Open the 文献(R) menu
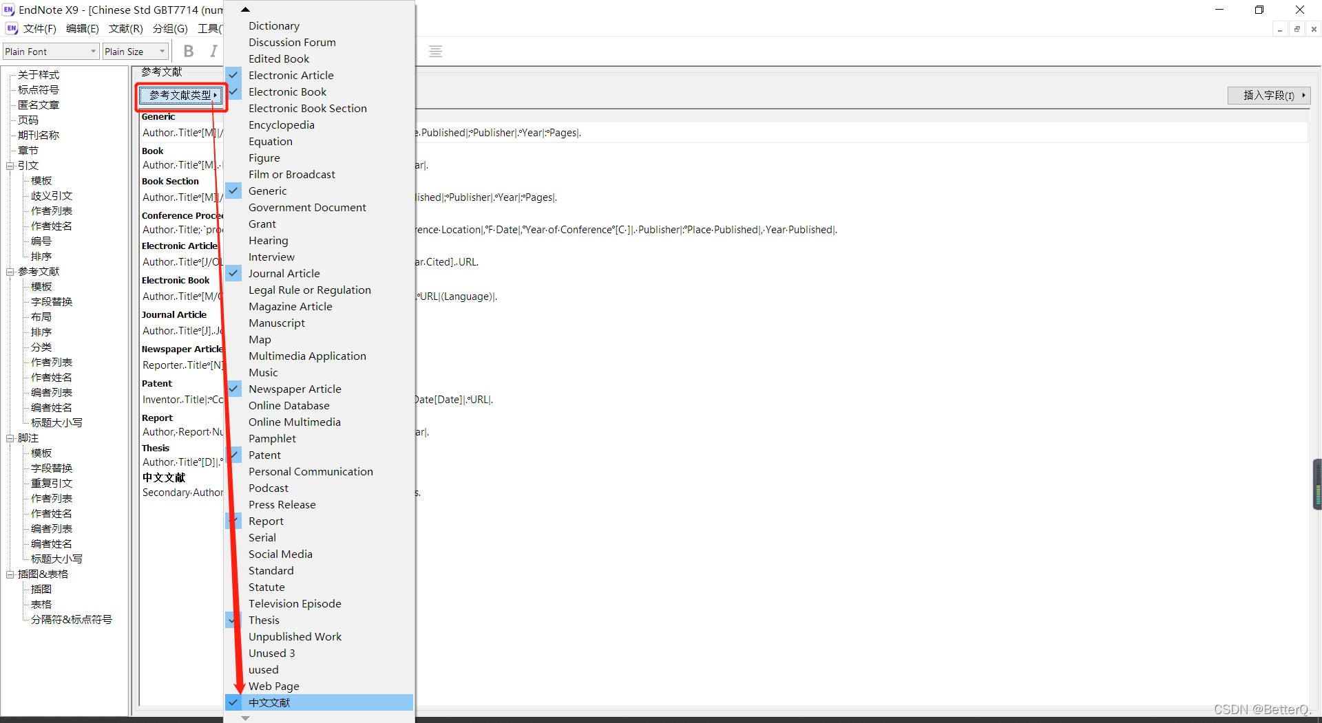Image resolution: width=1322 pixels, height=723 pixels. (125, 28)
